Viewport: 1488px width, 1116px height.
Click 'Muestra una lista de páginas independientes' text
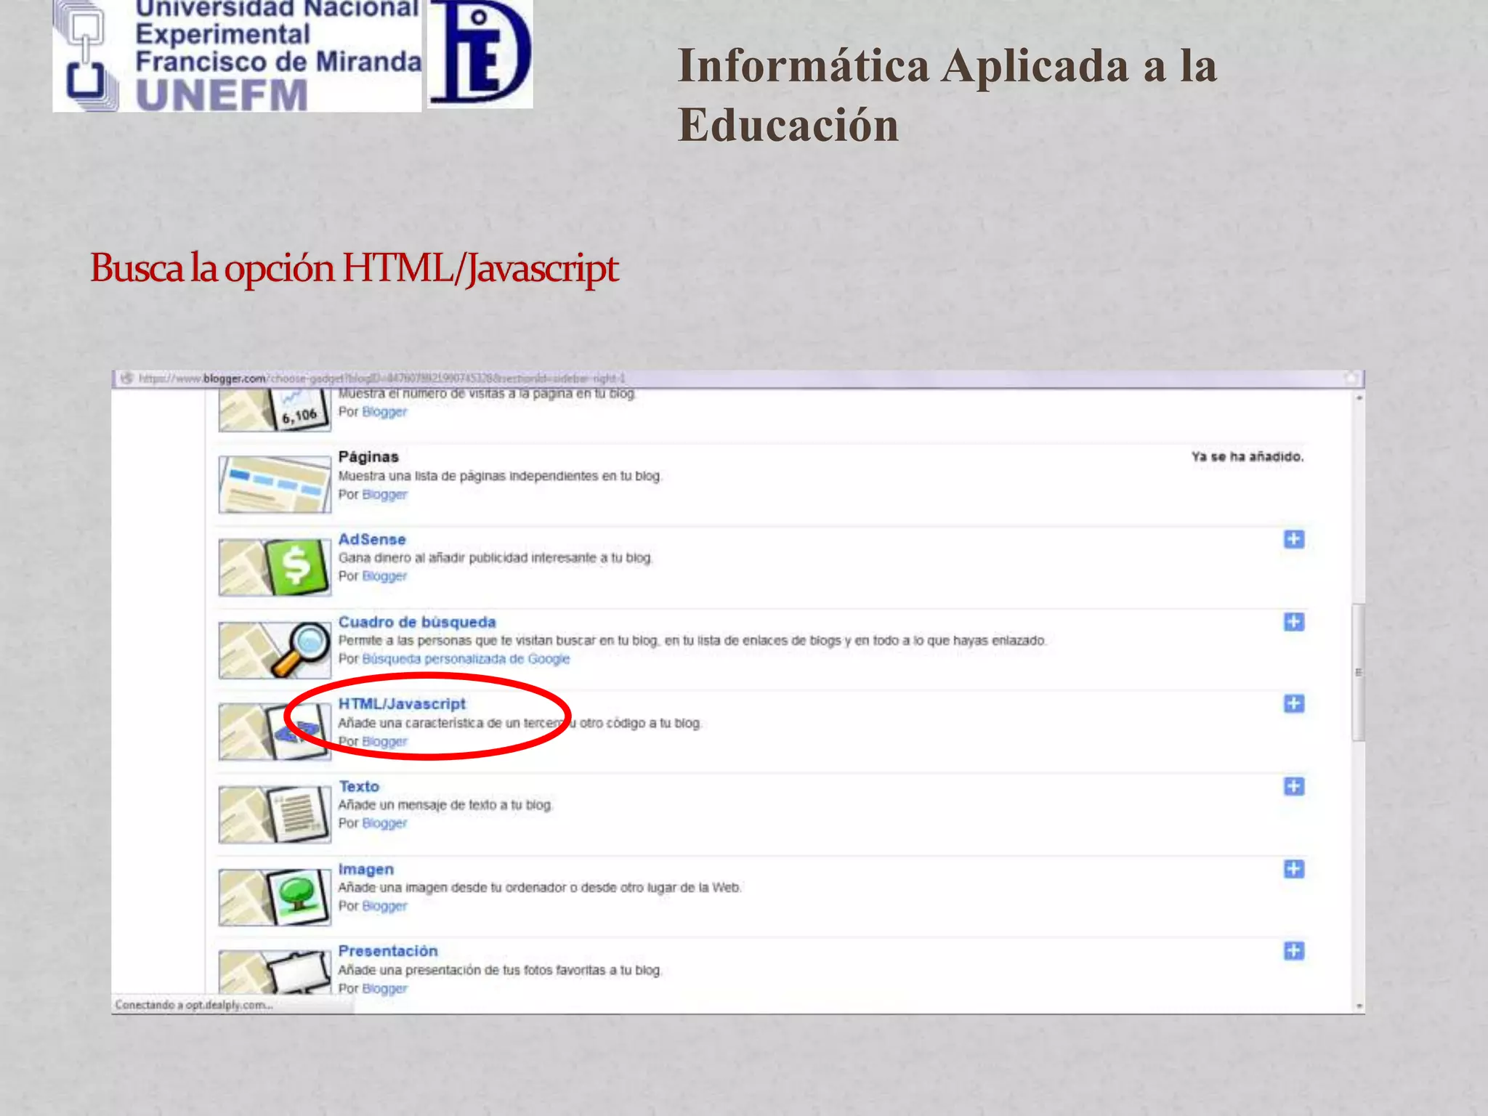tap(500, 476)
